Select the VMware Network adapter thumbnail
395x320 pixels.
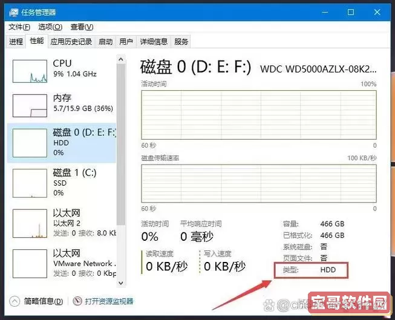pos(30,264)
